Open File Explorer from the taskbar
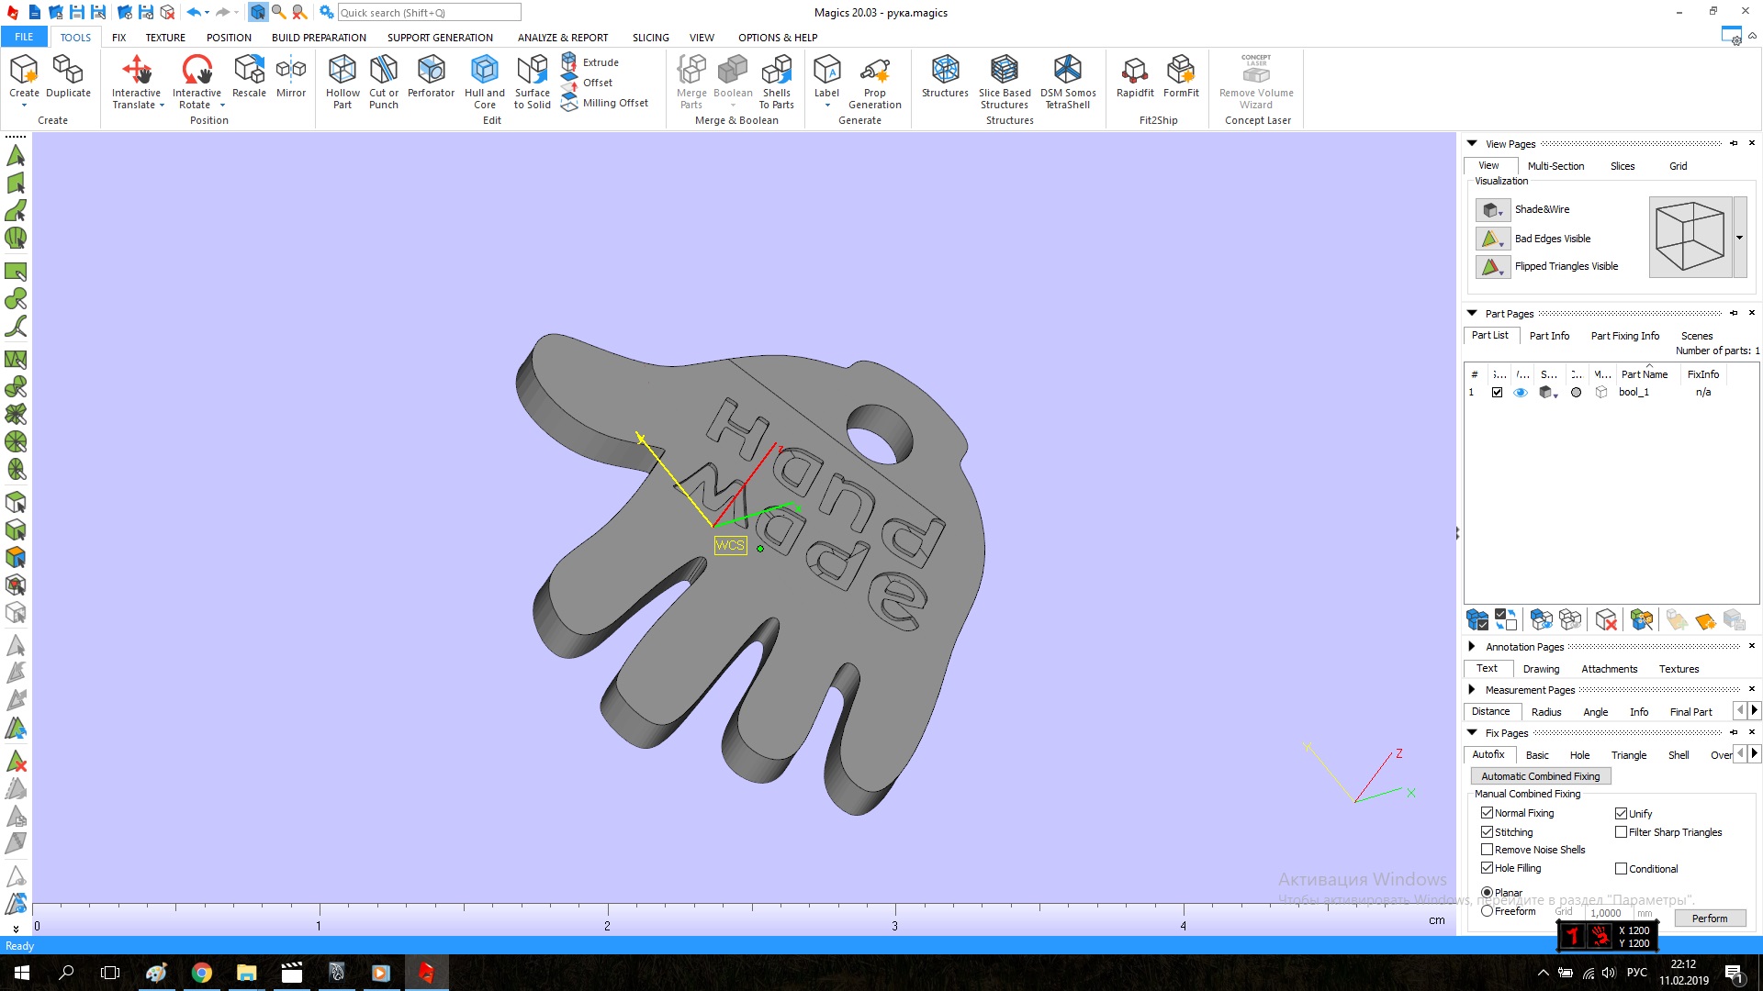This screenshot has height=991, width=1763. point(246,973)
